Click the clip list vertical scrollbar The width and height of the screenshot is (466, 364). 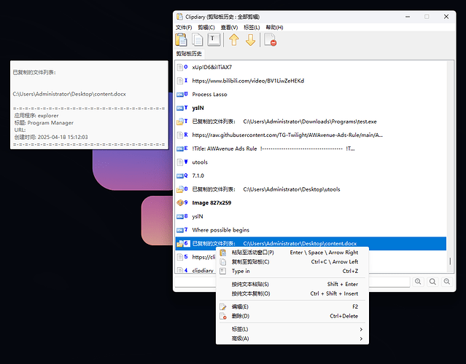[450, 166]
